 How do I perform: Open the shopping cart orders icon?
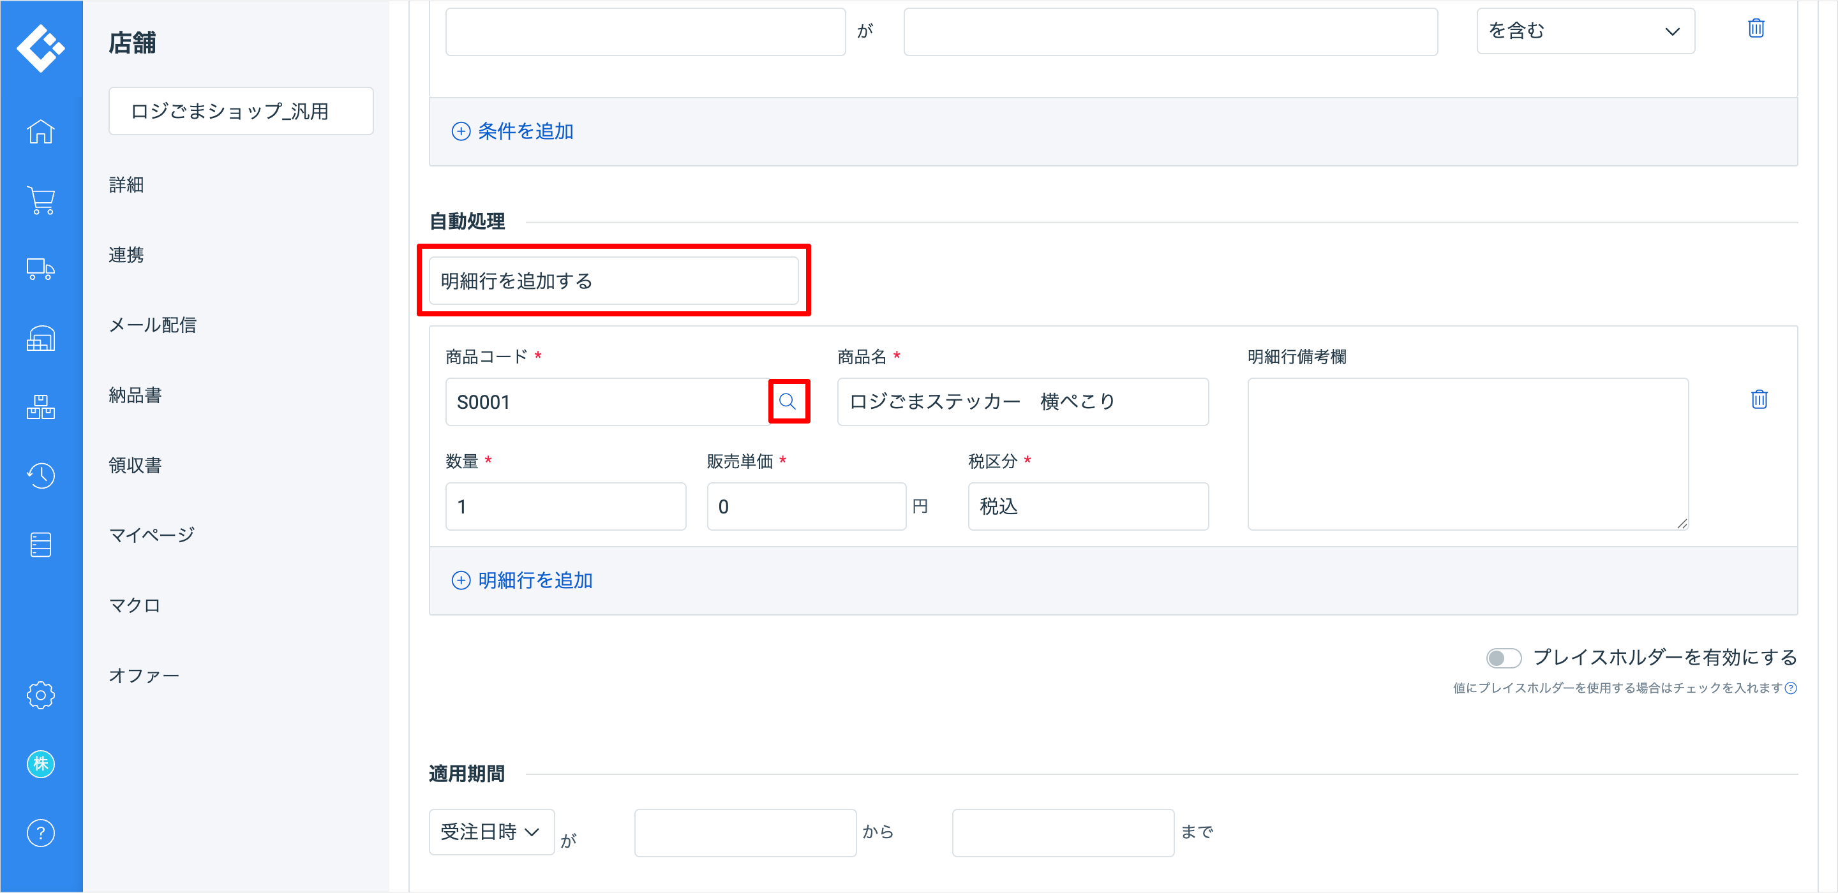(x=41, y=200)
